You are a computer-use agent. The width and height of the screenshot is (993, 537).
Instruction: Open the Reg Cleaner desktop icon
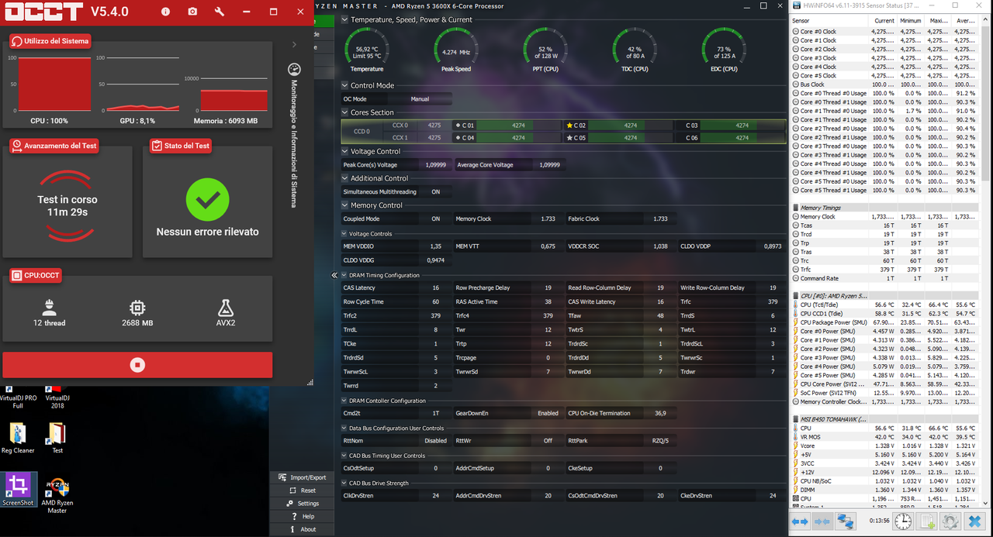pos(16,438)
